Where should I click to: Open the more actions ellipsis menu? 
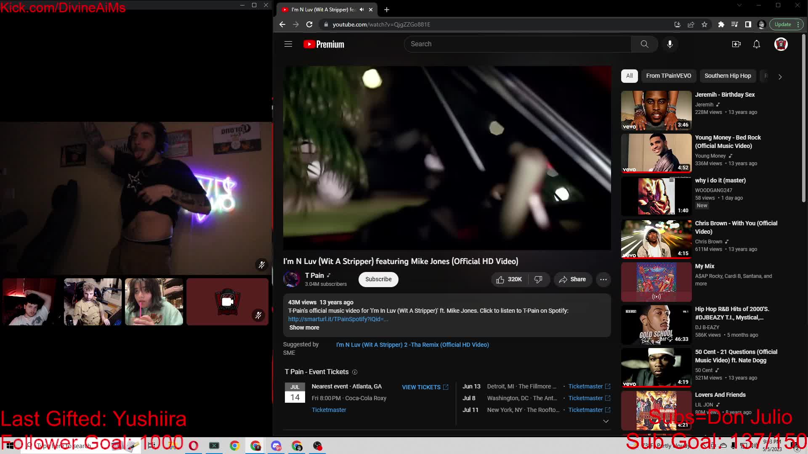603,280
